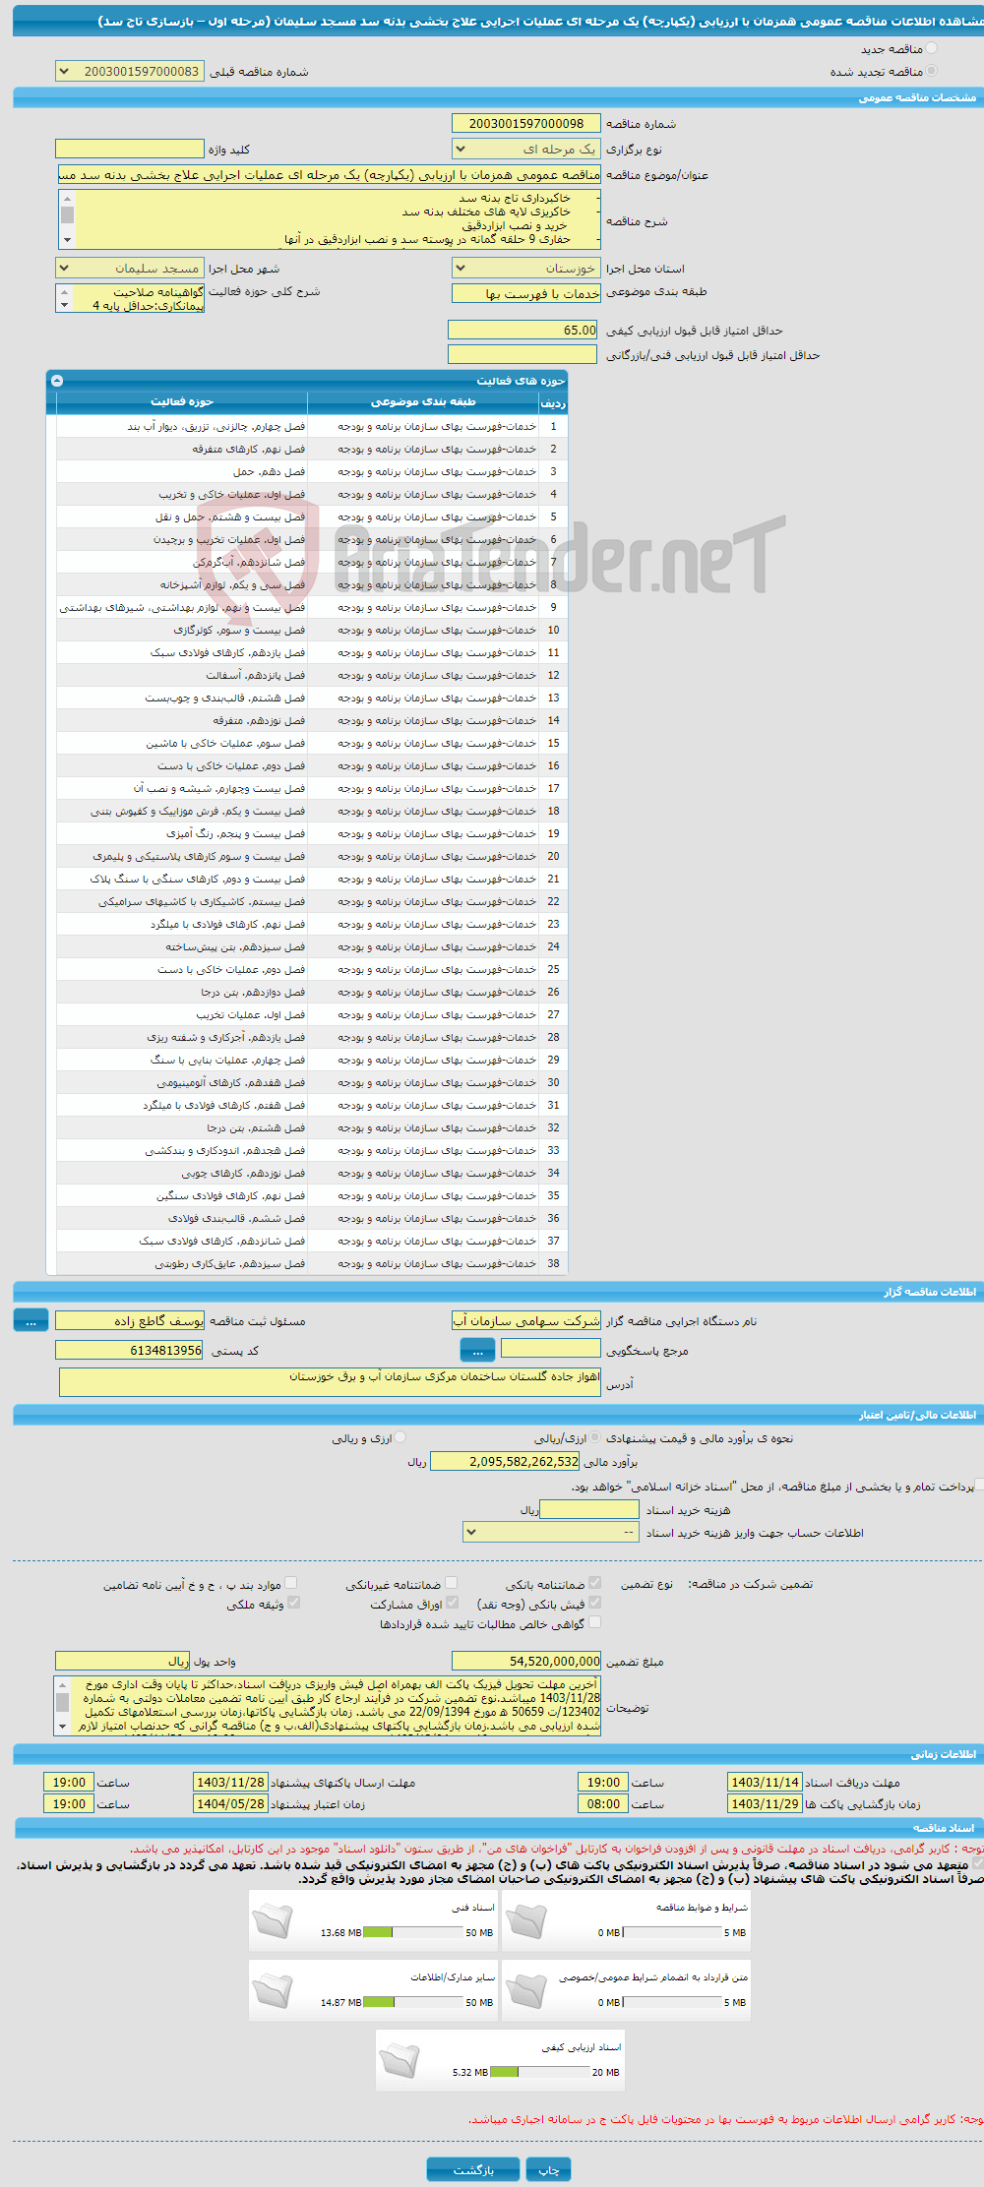Collapse the حوزه های فعالیت panel icon
984x2187 pixels.
click(57, 380)
